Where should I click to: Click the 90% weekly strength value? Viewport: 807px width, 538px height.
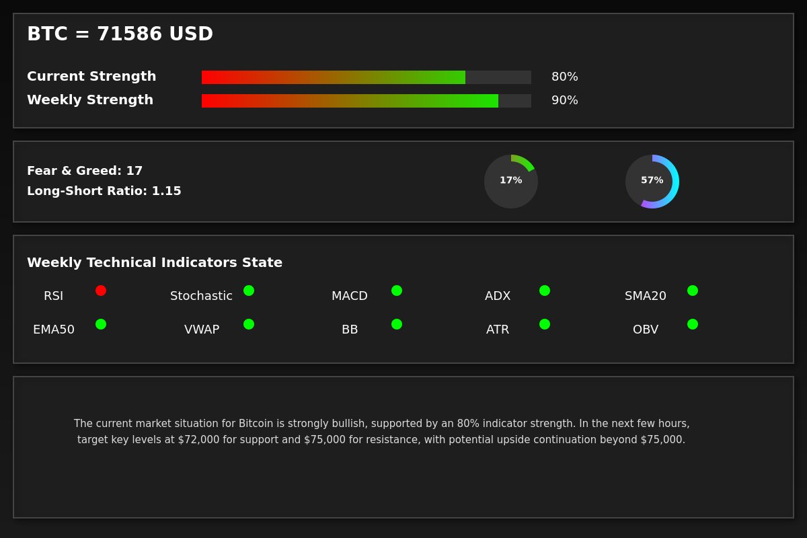565,101
